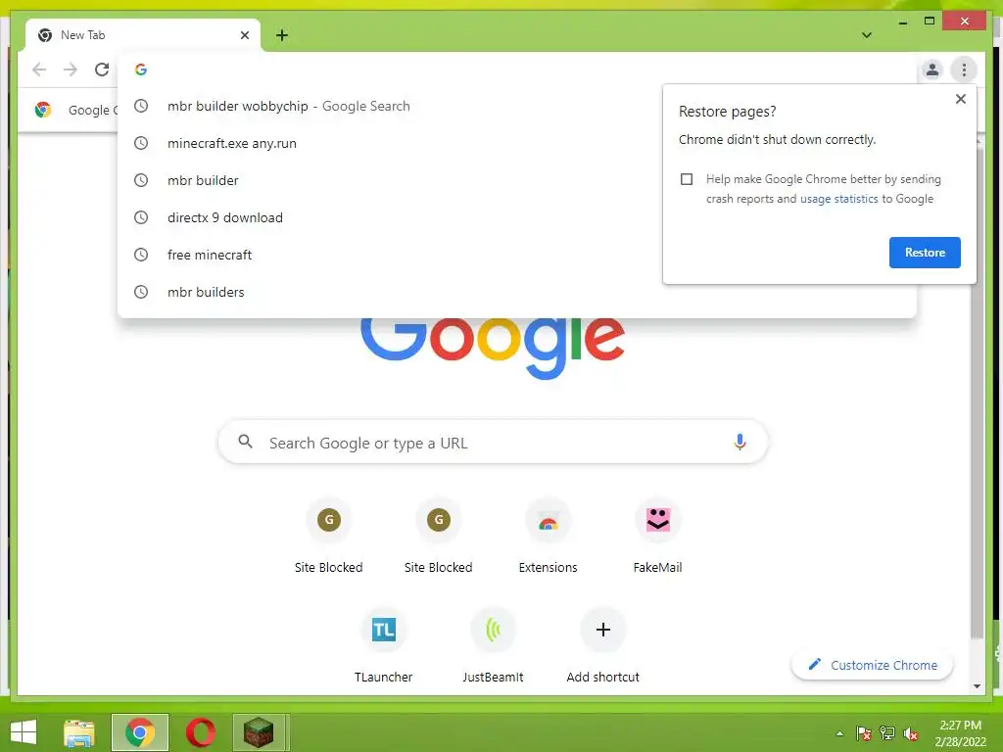This screenshot has height=752, width=1003.
Task: Open the FakeMail shortcut
Action: tap(657, 536)
